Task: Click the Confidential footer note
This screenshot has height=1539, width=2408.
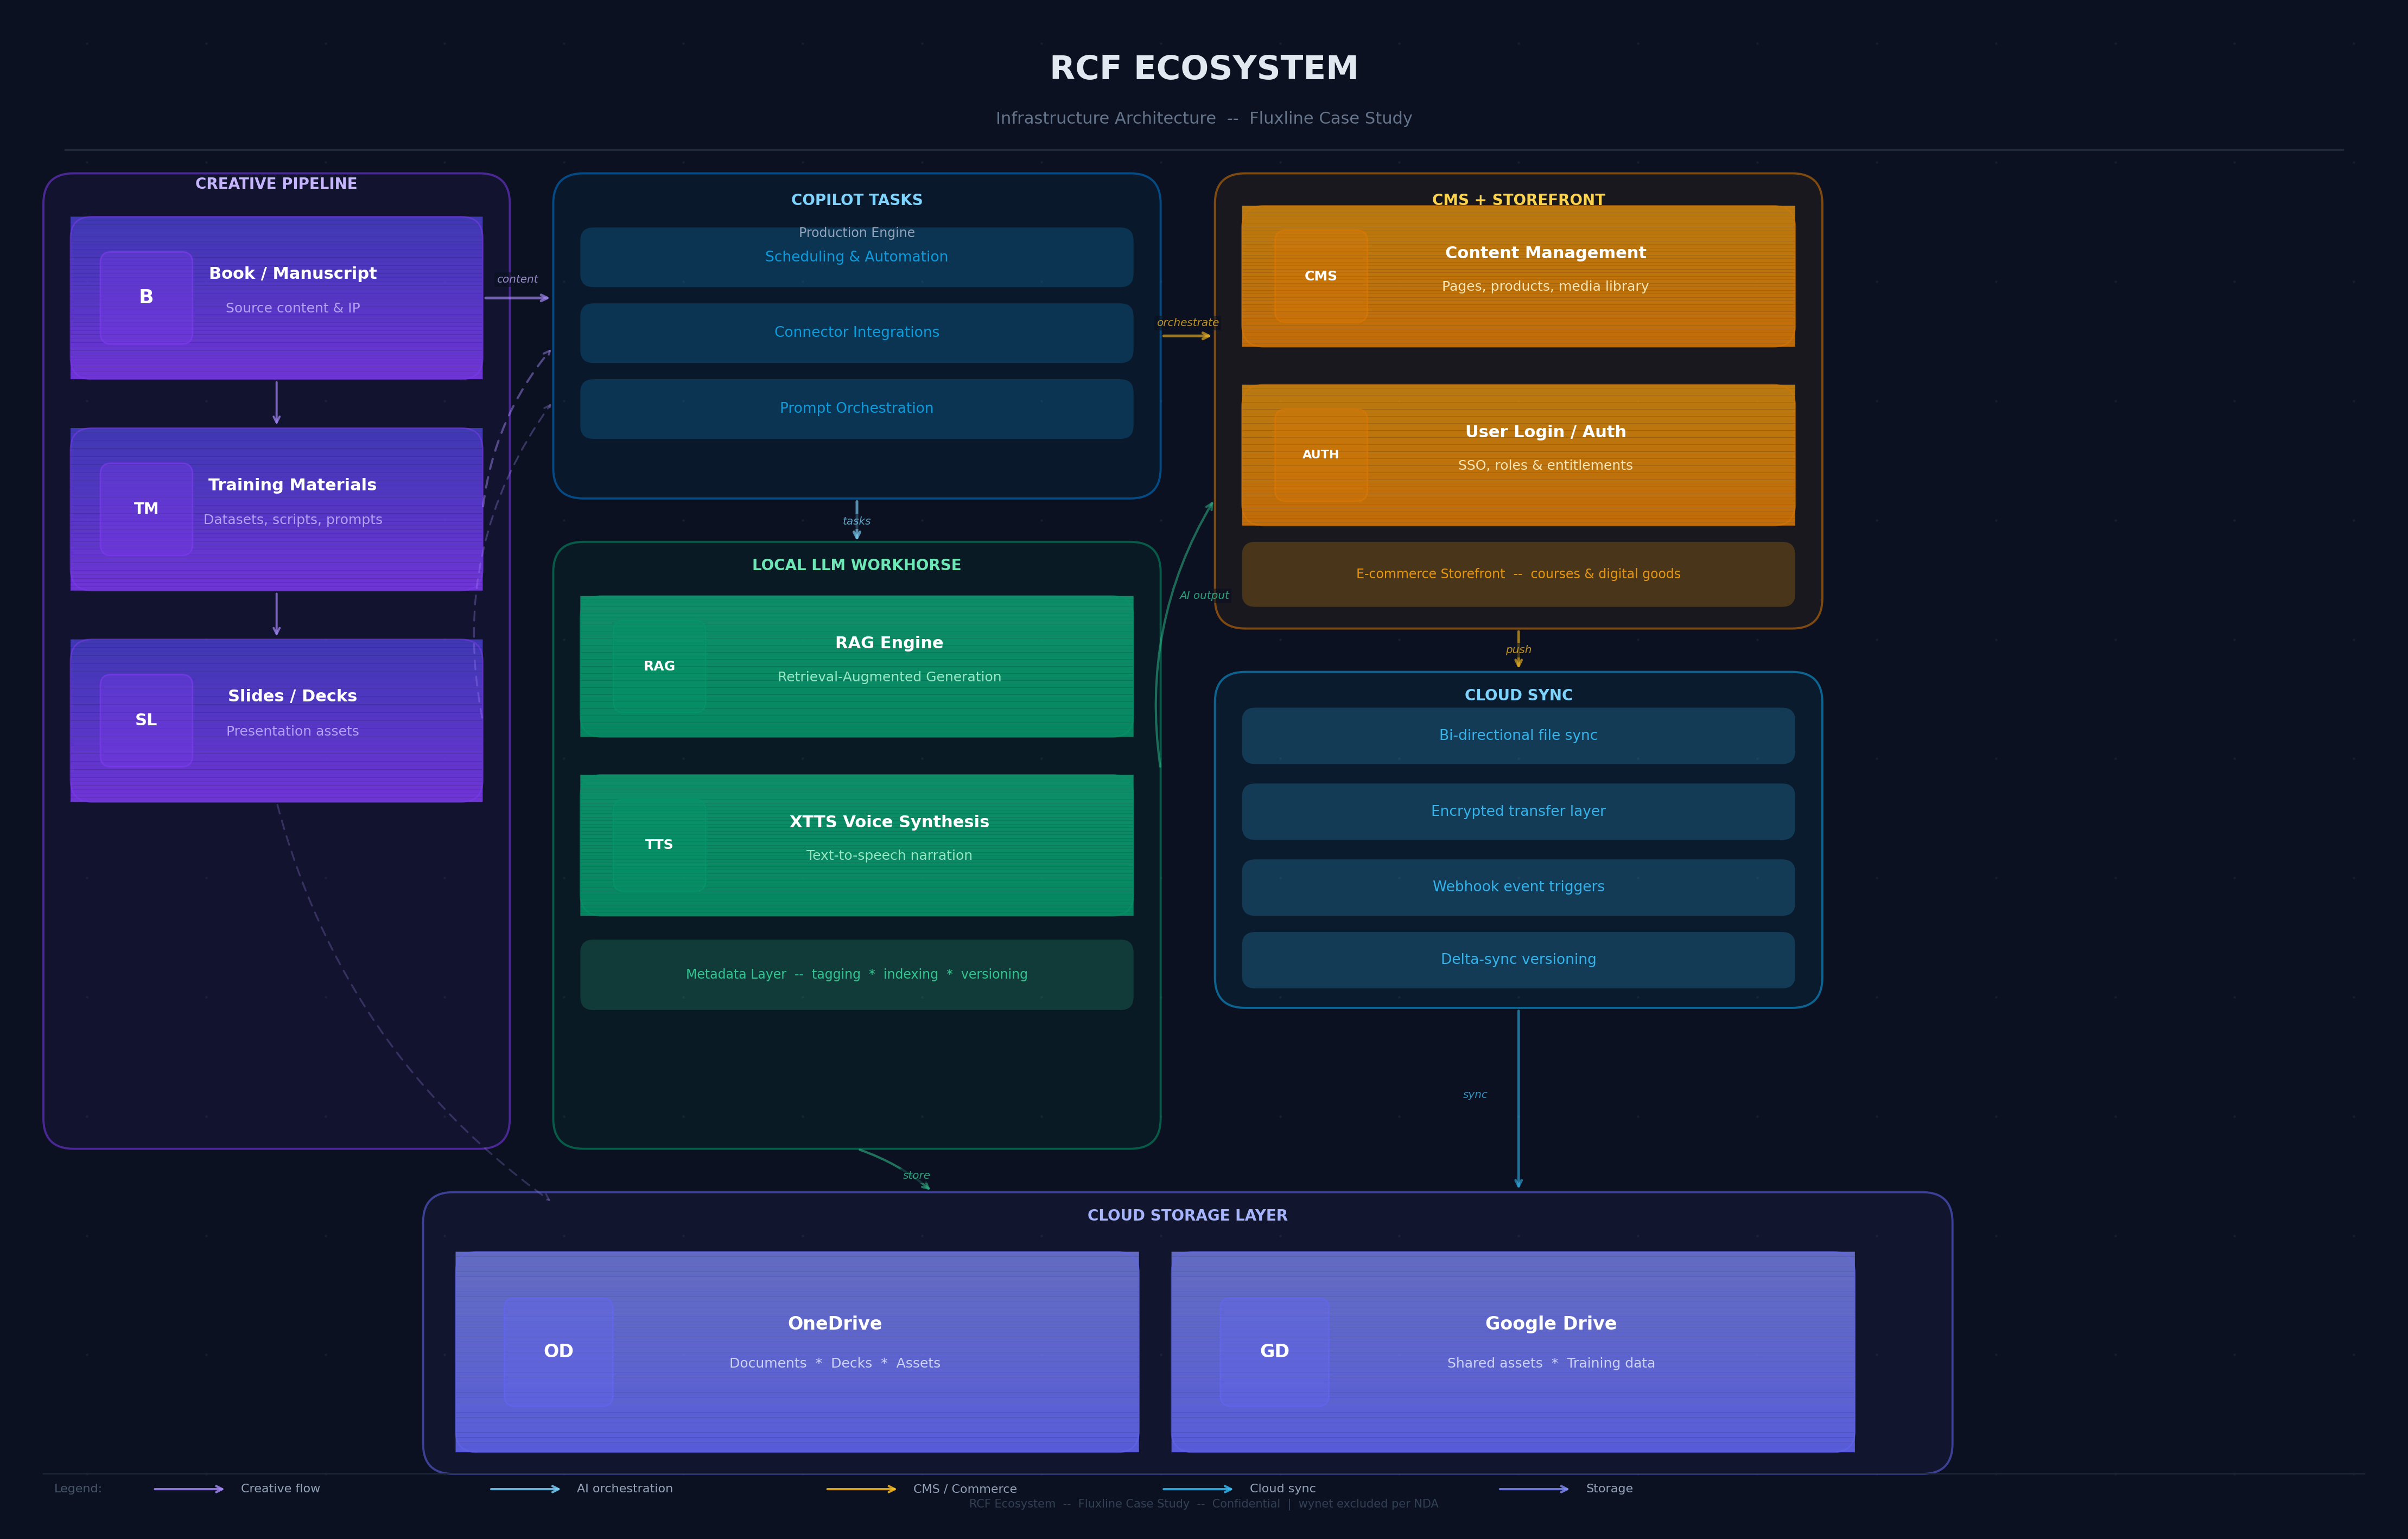Action: pos(1204,1504)
